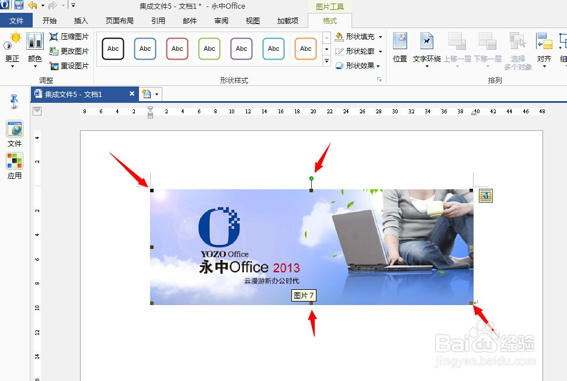
Task: Click the green rotation handle above the picture
Action: click(311, 178)
